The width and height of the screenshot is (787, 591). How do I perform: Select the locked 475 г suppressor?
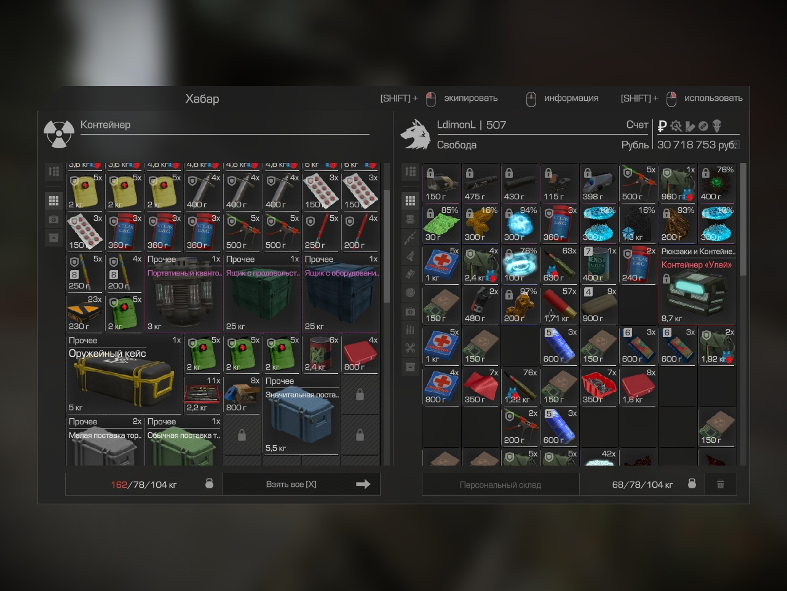click(481, 183)
